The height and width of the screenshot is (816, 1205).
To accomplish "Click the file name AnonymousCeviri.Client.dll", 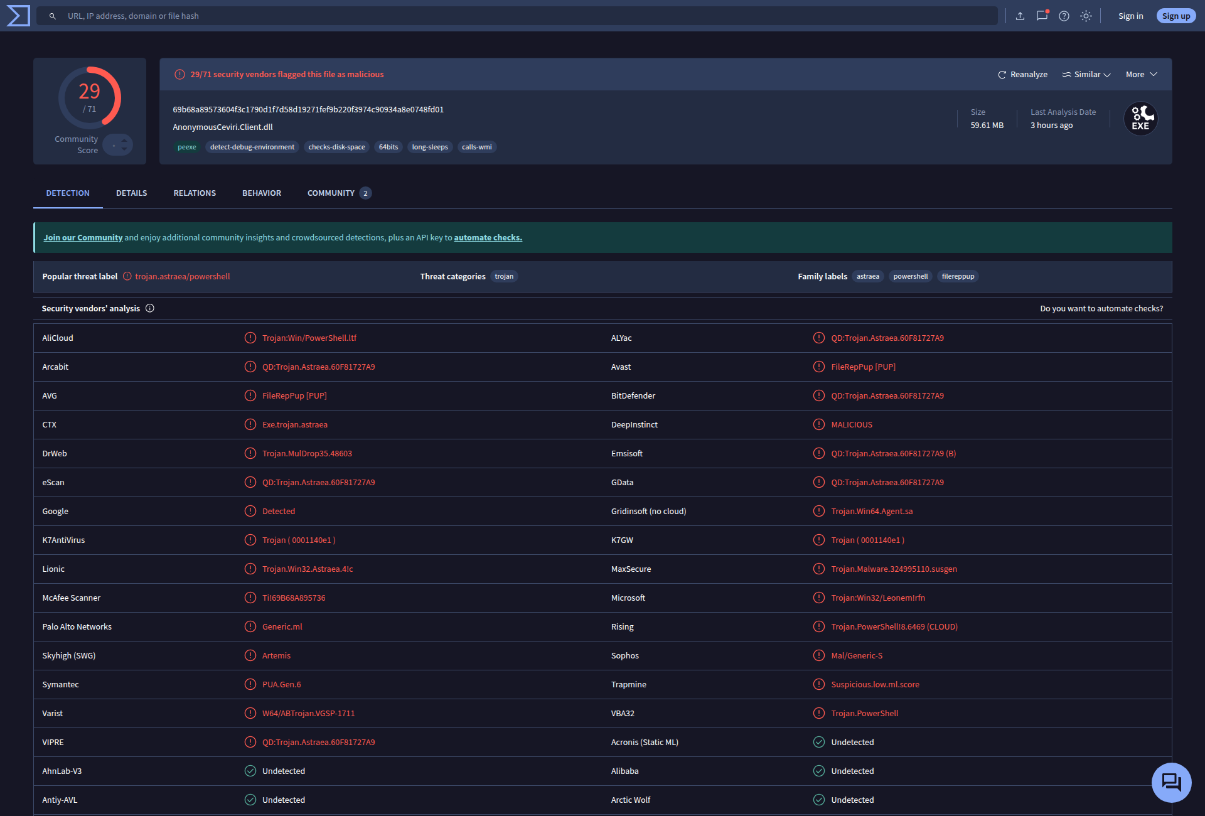I will (223, 127).
